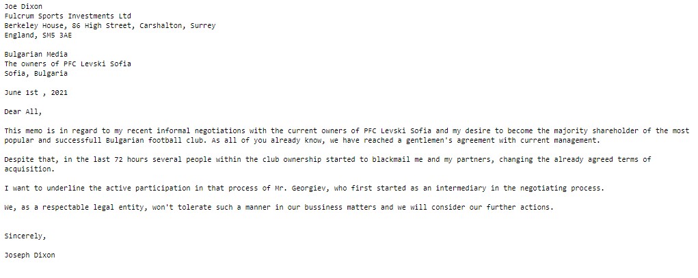Click the date June 1st, 2021
The width and height of the screenshot is (698, 278).
(36, 92)
